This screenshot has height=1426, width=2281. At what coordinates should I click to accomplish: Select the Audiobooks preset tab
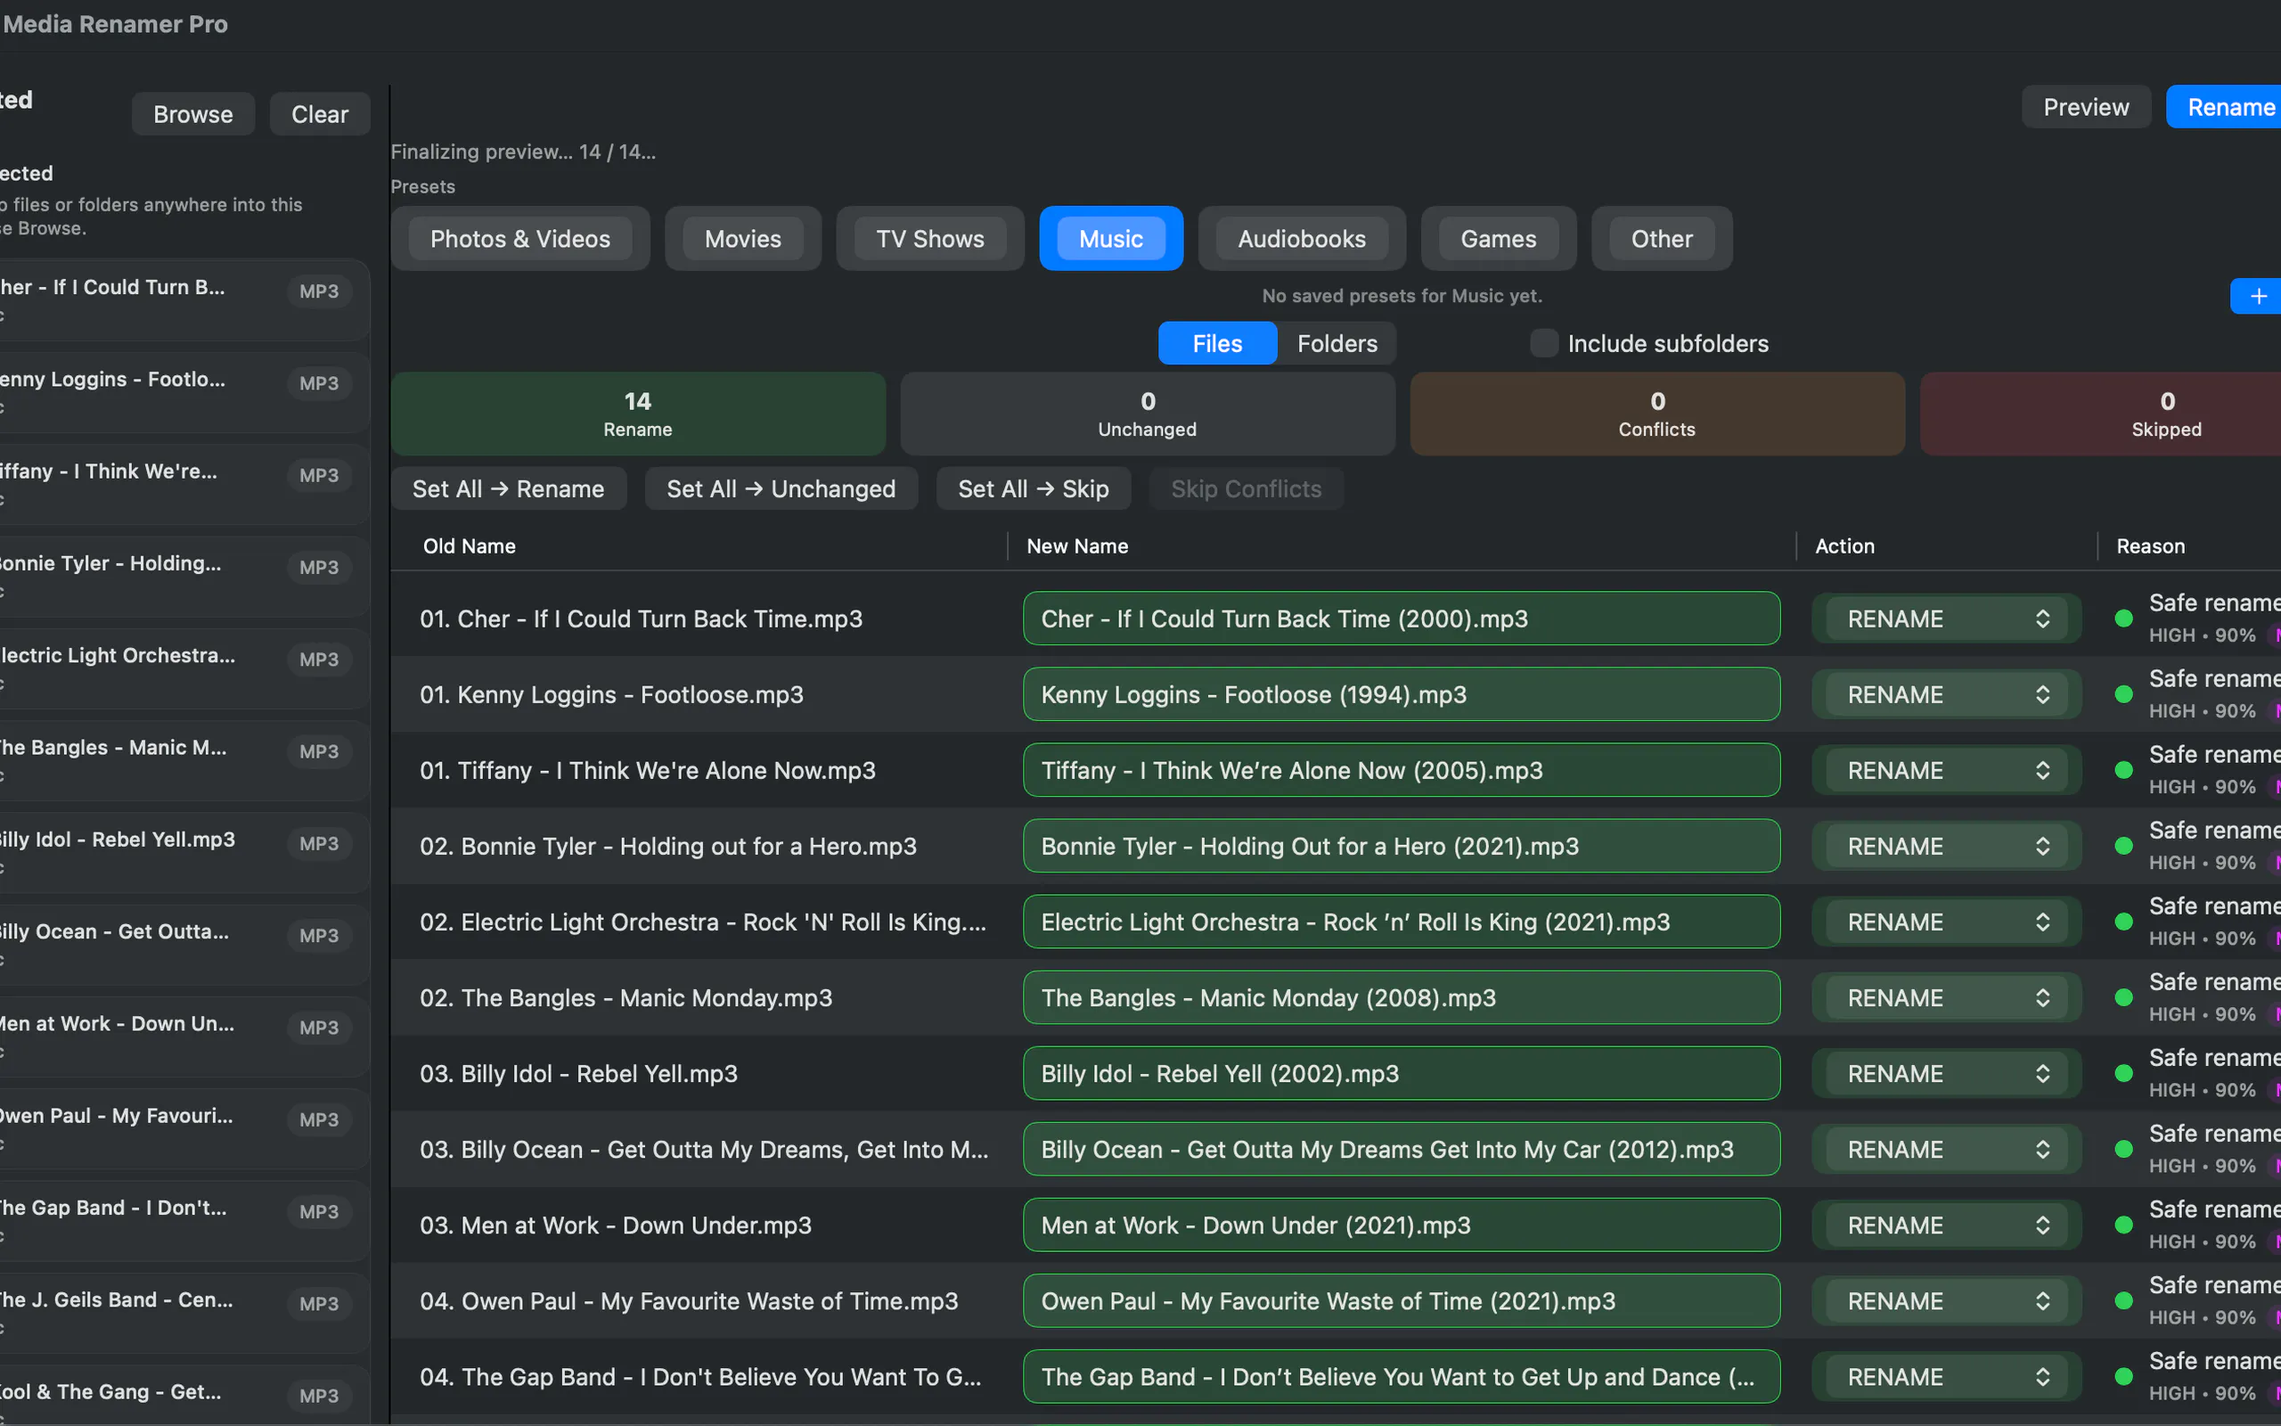tap(1302, 239)
